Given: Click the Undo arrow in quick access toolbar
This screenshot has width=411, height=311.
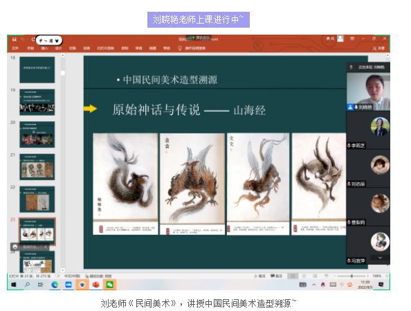Looking at the screenshot, I should point(23,39).
